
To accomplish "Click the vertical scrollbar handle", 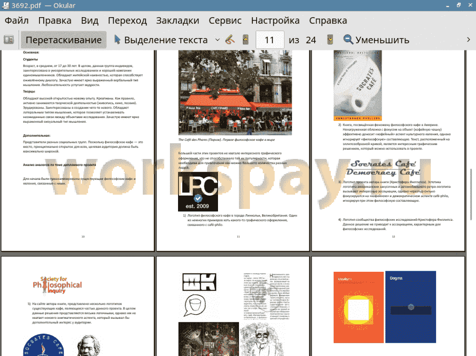I will (x=471, y=194).
